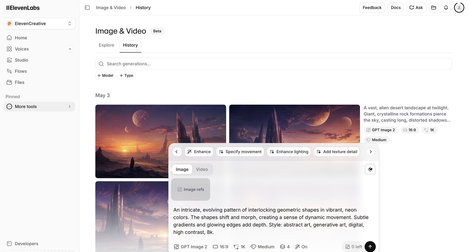Submit prompt with the arrow button

click(370, 247)
